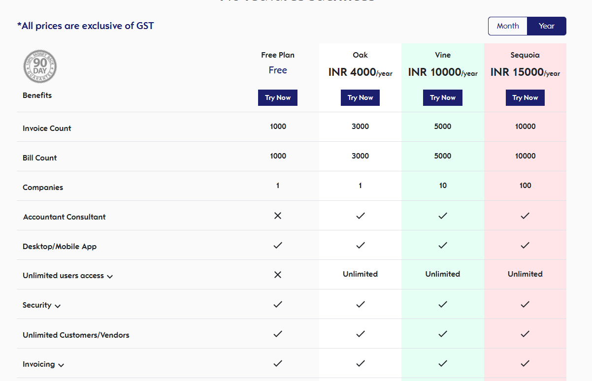Expand the Unlimited users access row

pyautogui.click(x=110, y=277)
